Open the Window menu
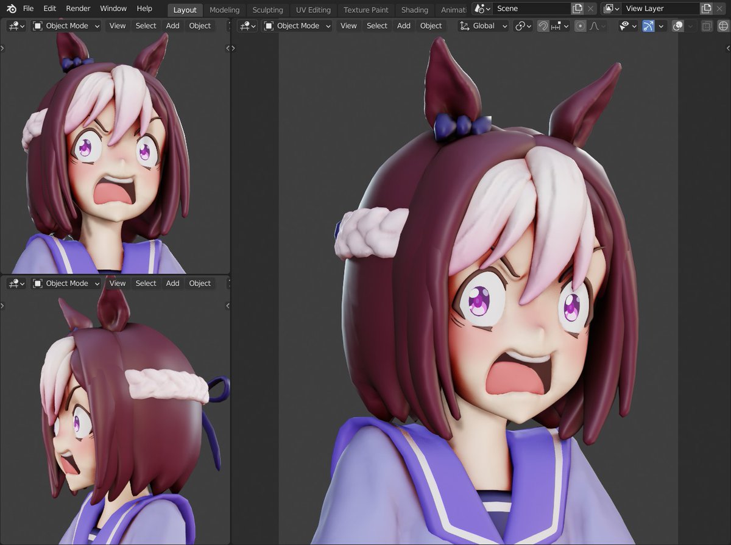731x545 pixels. [x=113, y=9]
